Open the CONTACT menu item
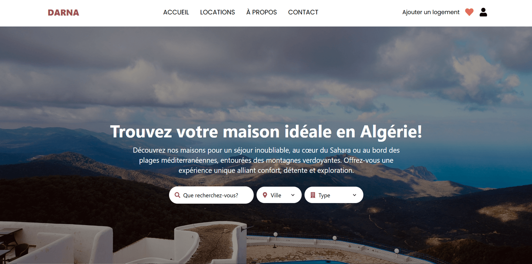This screenshot has height=264, width=532. click(303, 12)
